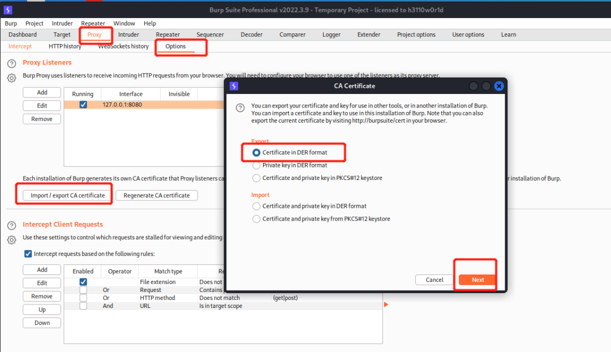
Task: Switch to the Repeater tab
Action: [167, 35]
